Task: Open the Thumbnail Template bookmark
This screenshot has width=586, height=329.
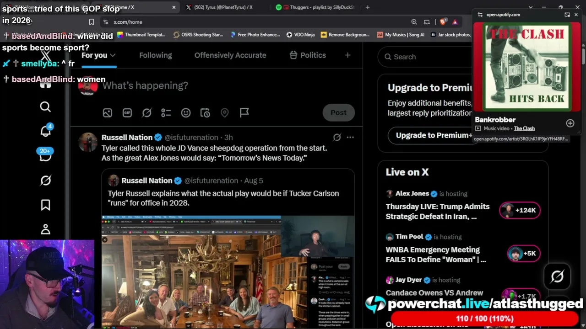Action: coord(141,35)
